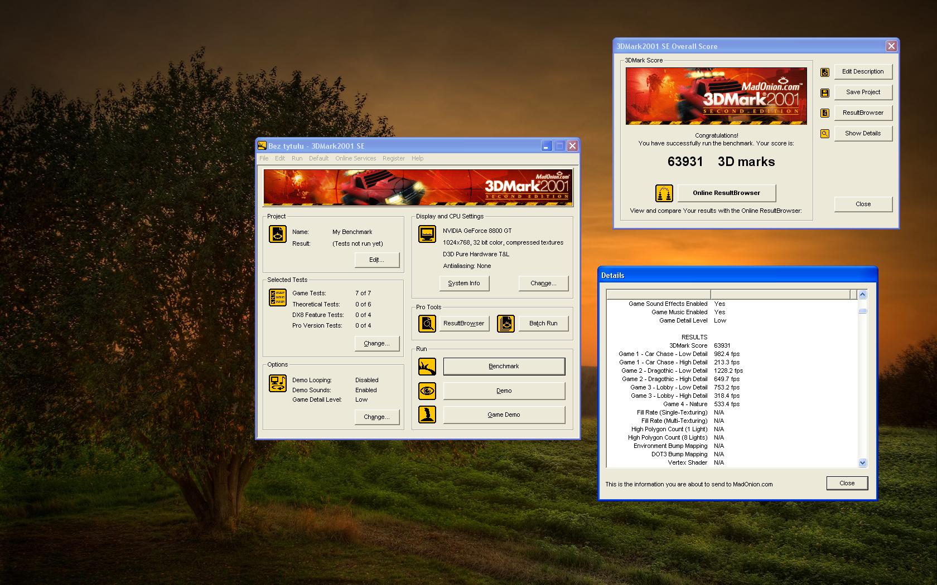Click Change... in Options section
The height and width of the screenshot is (585, 937).
tap(377, 417)
